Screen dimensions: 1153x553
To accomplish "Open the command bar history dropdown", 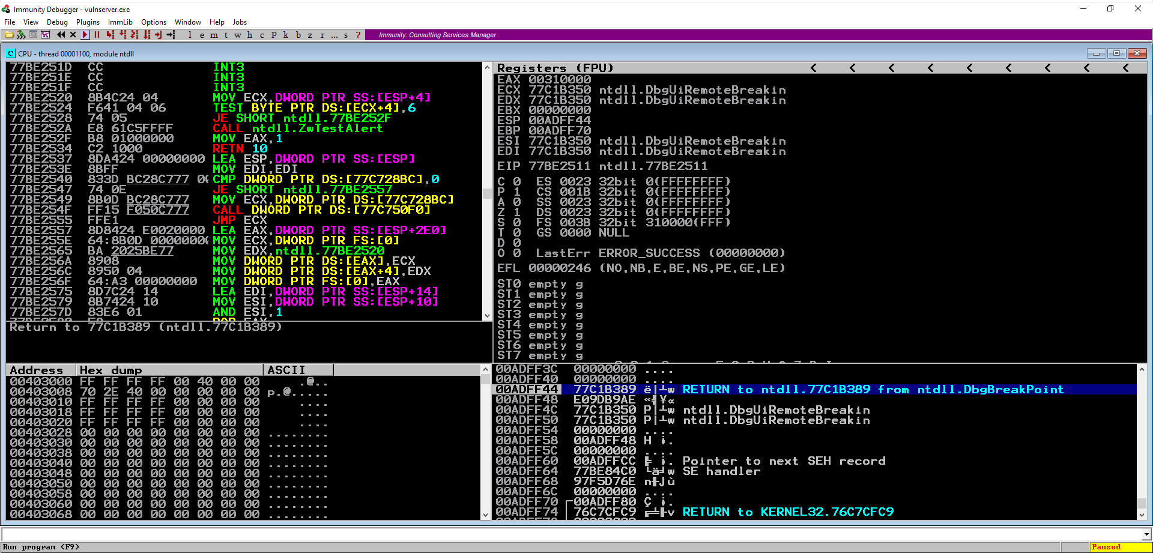I will pos(1146,534).
